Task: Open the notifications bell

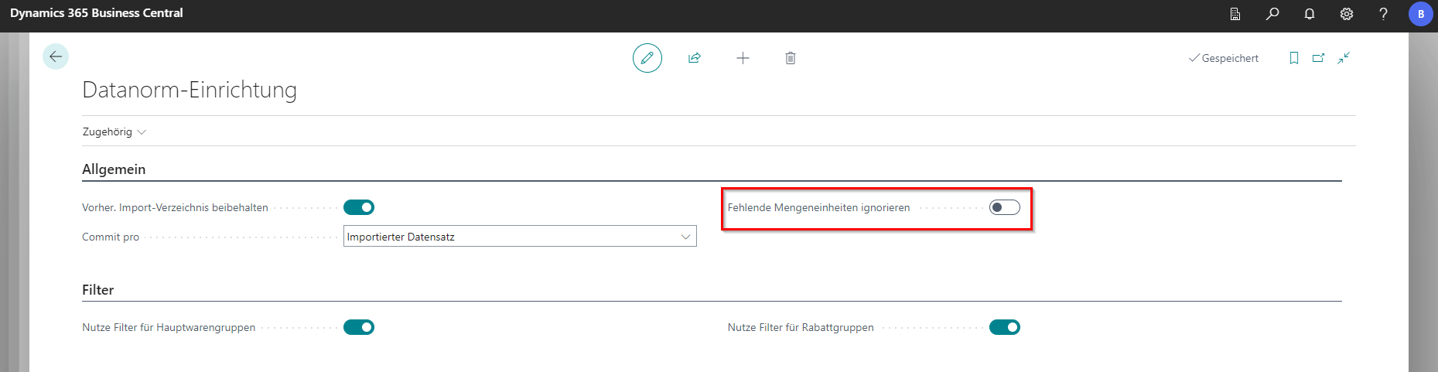Action: click(x=1310, y=14)
